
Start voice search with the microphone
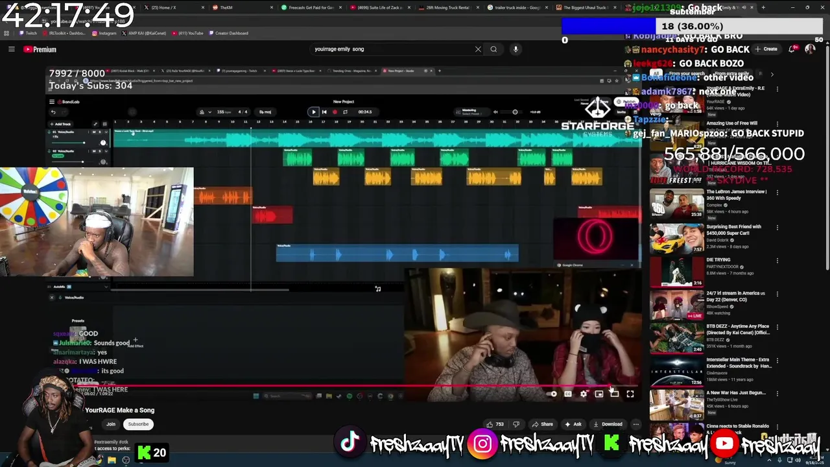[x=516, y=49]
